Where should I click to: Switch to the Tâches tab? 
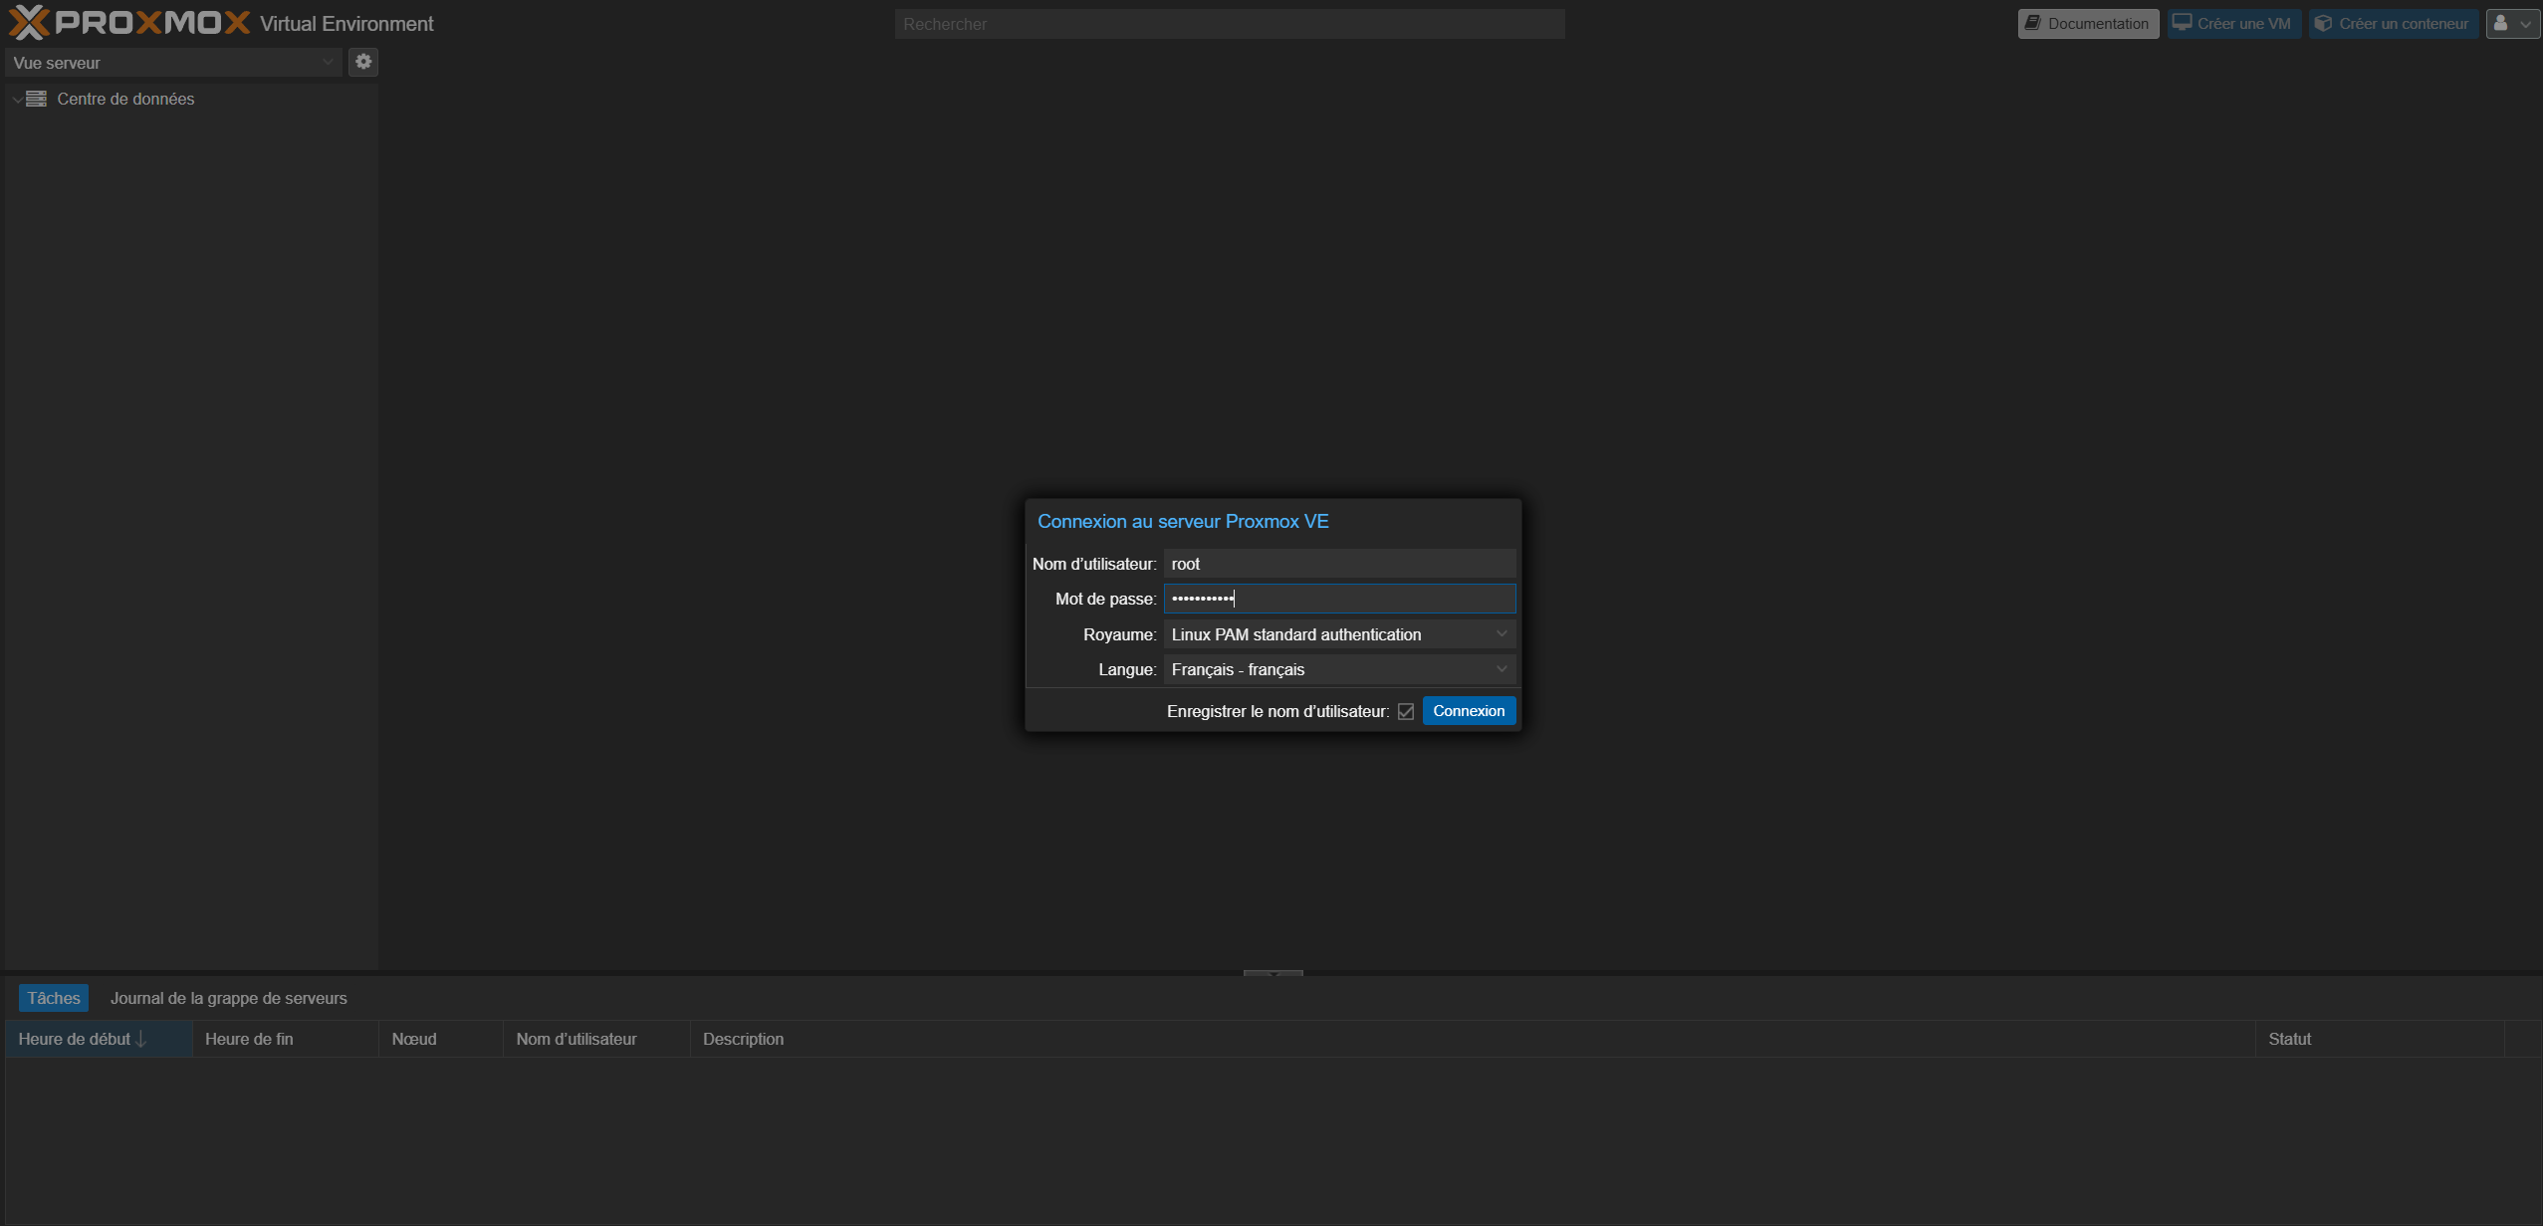point(54,998)
